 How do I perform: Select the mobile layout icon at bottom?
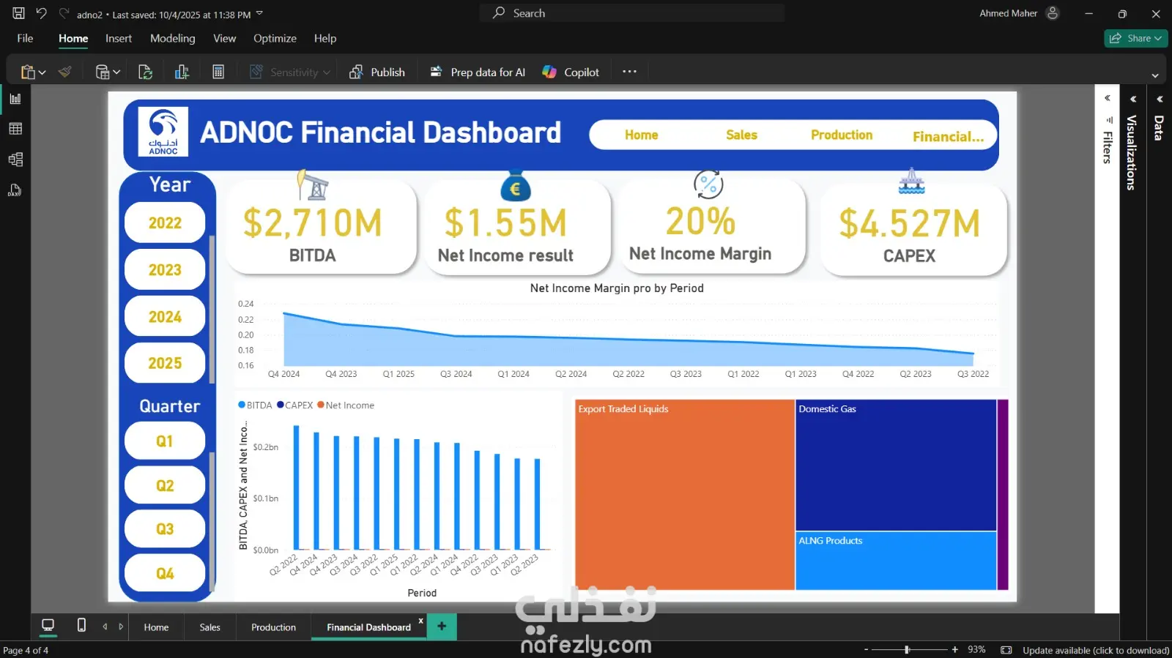(x=81, y=625)
